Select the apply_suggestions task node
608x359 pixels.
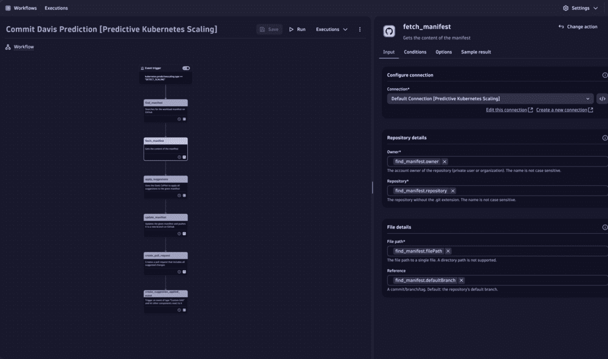coord(165,187)
